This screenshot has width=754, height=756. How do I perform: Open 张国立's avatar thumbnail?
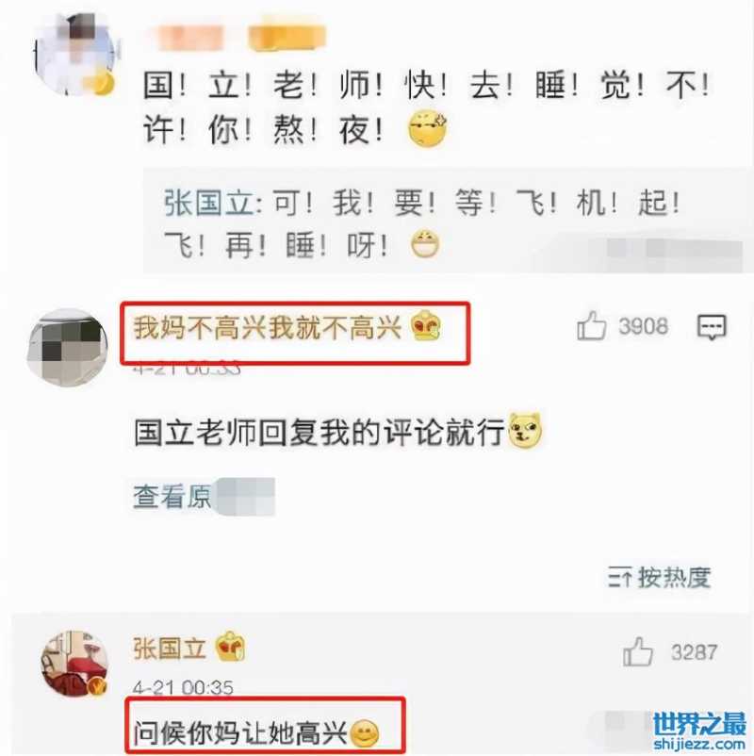74,664
